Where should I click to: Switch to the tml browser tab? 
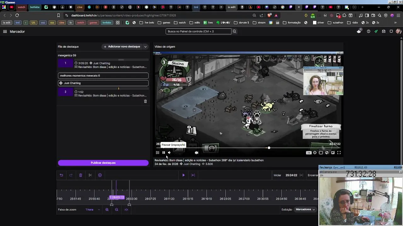[x=196, y=7]
